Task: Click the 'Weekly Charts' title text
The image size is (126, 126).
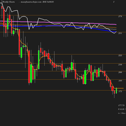Action: 9,2
